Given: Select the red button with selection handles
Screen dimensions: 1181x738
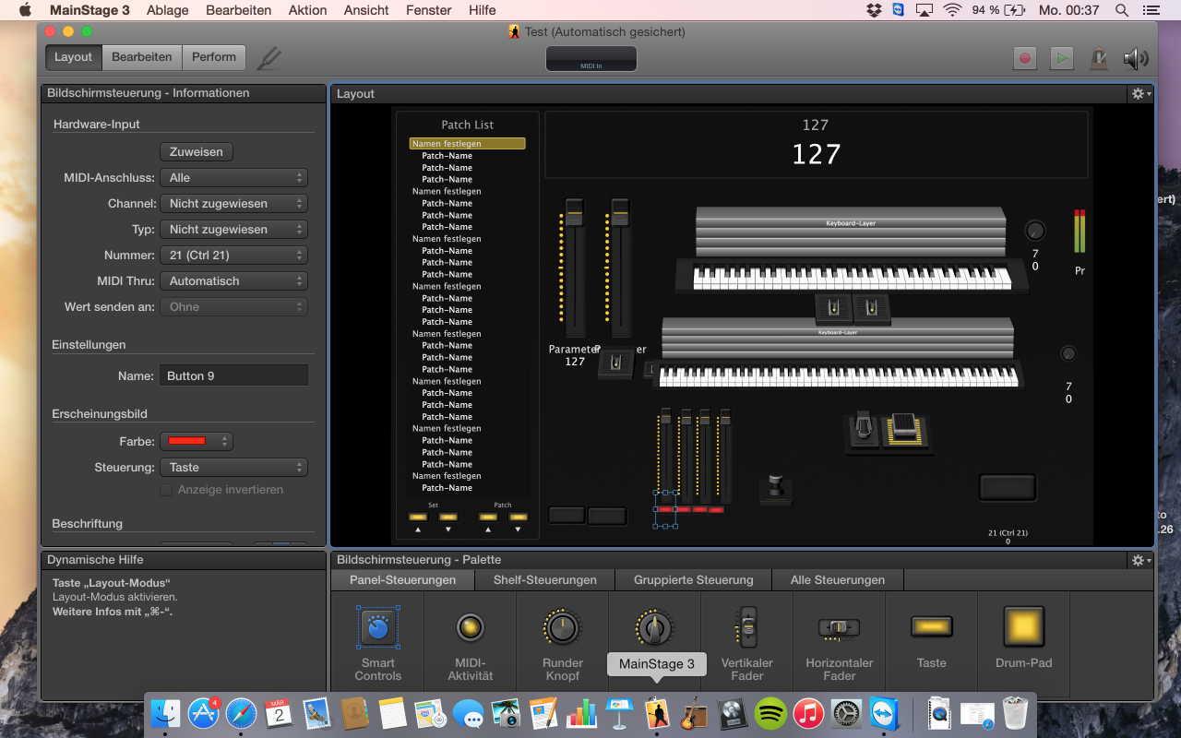Looking at the screenshot, I should 665,509.
